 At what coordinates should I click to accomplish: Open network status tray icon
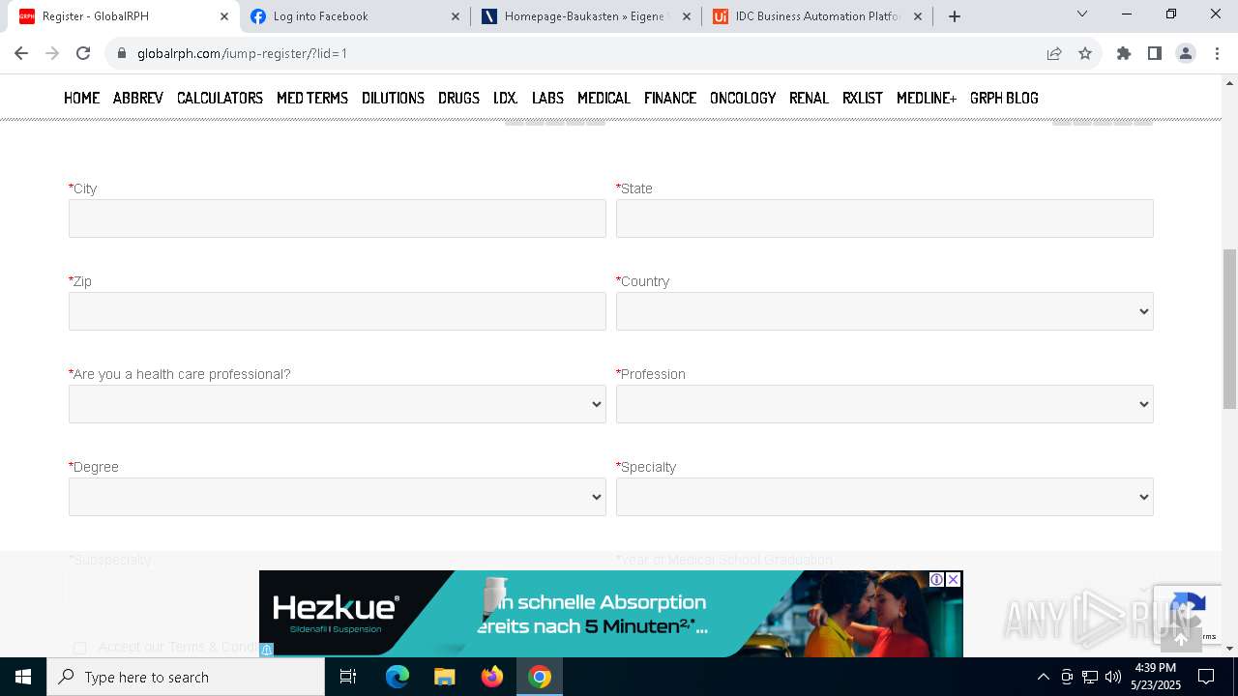pyautogui.click(x=1090, y=677)
